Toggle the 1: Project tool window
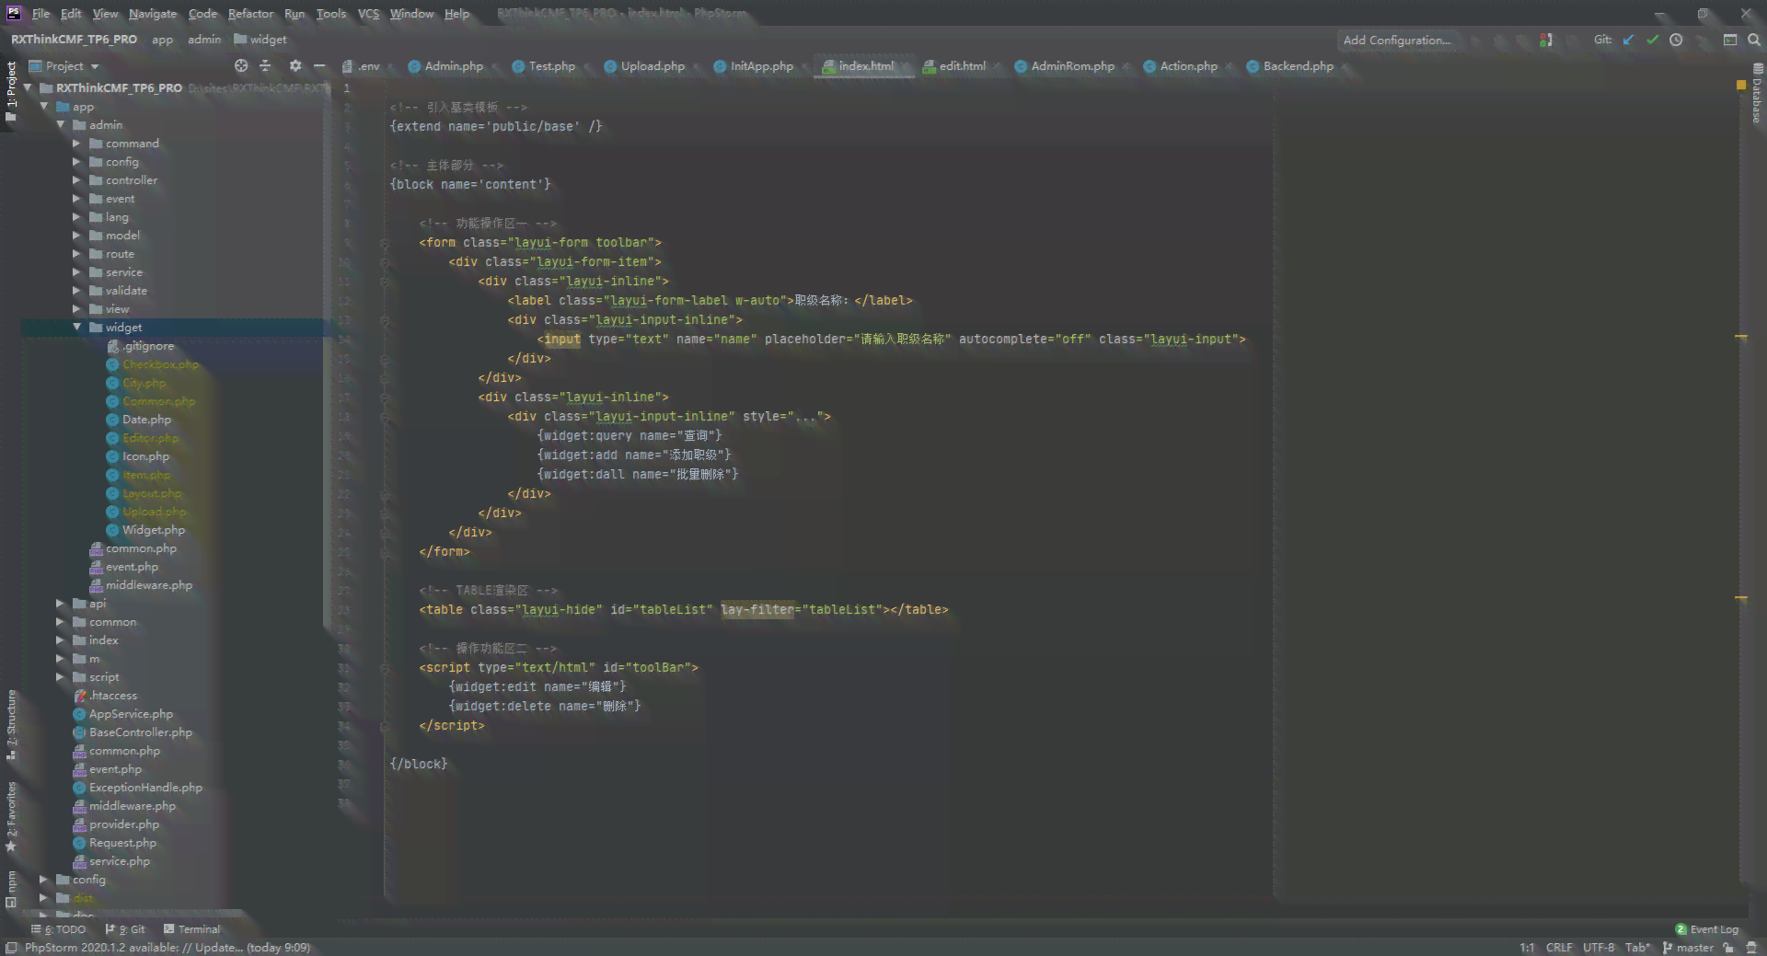Viewport: 1767px width, 956px height. pos(11,90)
